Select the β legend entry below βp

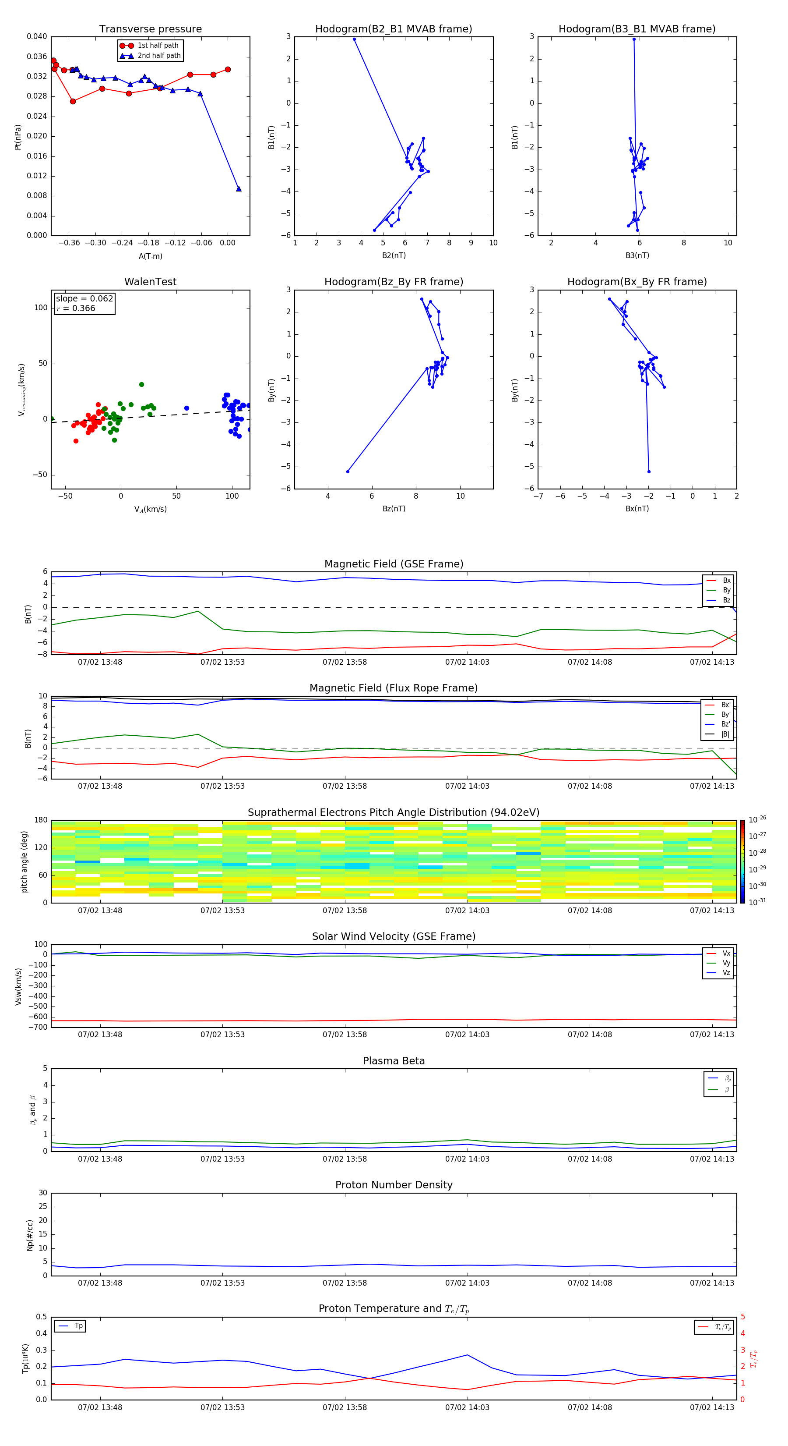coord(719,1090)
